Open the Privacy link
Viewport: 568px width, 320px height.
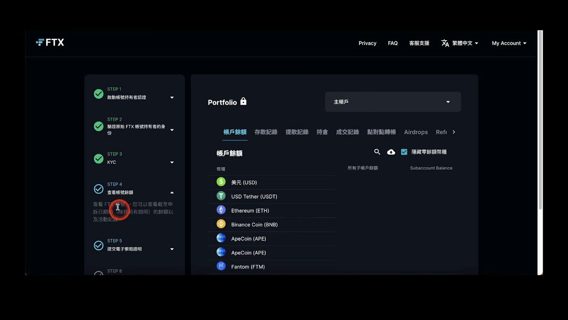click(367, 43)
